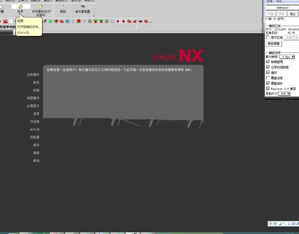Expand the icon toolbar overflow arrow
The image size is (299, 234).
(151, 22)
